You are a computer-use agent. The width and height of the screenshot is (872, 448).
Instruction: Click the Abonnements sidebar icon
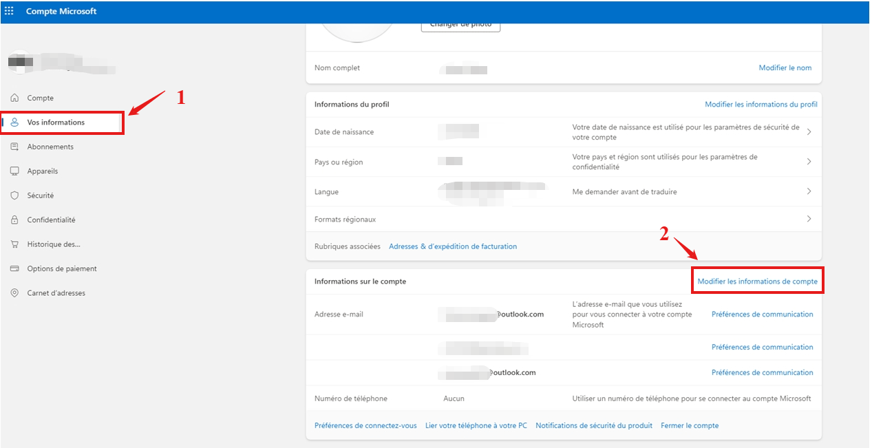pyautogui.click(x=14, y=147)
